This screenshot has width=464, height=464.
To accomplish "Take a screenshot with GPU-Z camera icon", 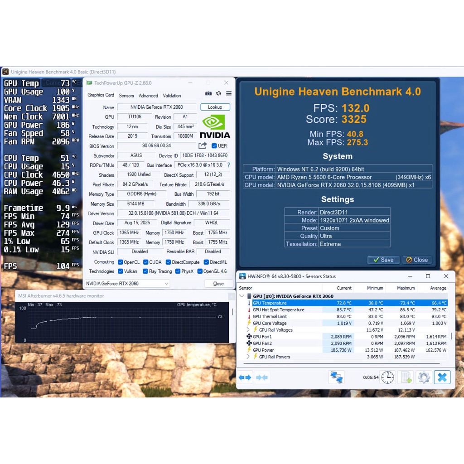I will (208, 93).
